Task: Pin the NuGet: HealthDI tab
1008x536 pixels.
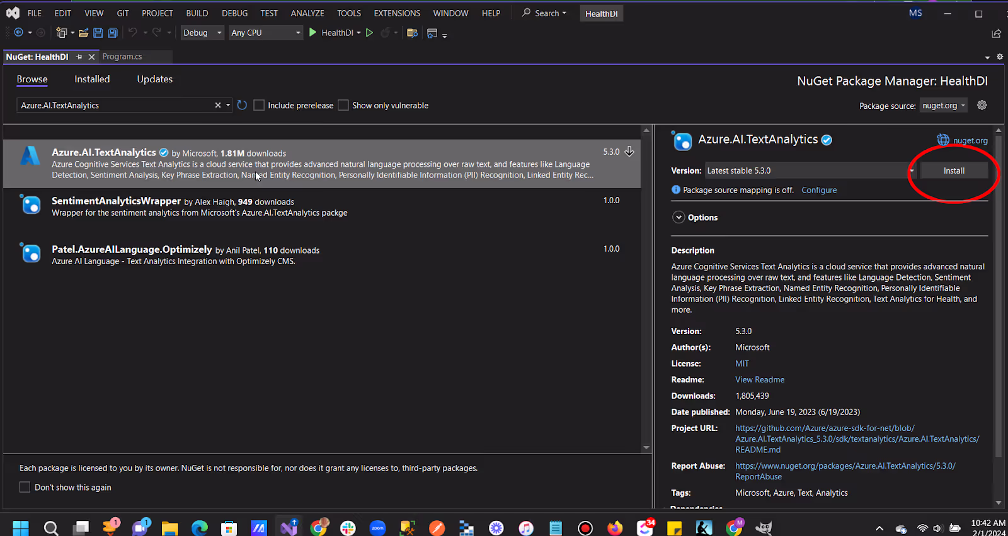Action: pyautogui.click(x=79, y=57)
